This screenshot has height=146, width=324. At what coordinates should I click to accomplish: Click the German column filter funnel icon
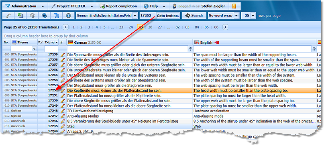point(191,49)
